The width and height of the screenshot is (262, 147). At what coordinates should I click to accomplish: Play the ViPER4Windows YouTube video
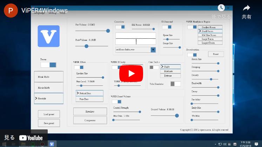[x=131, y=73]
